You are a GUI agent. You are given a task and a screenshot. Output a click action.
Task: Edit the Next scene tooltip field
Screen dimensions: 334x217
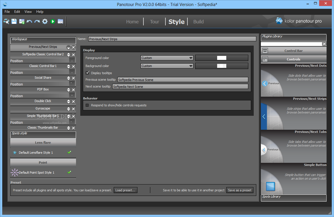coord(180,86)
